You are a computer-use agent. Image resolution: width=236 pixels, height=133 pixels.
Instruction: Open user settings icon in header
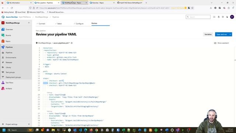(x=227, y=17)
